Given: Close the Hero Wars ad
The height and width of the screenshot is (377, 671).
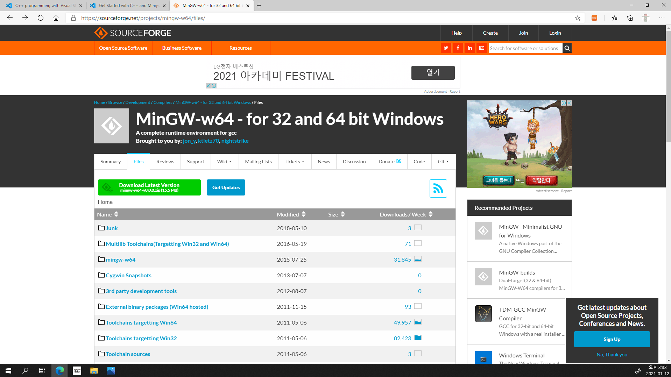Looking at the screenshot, I should (569, 103).
